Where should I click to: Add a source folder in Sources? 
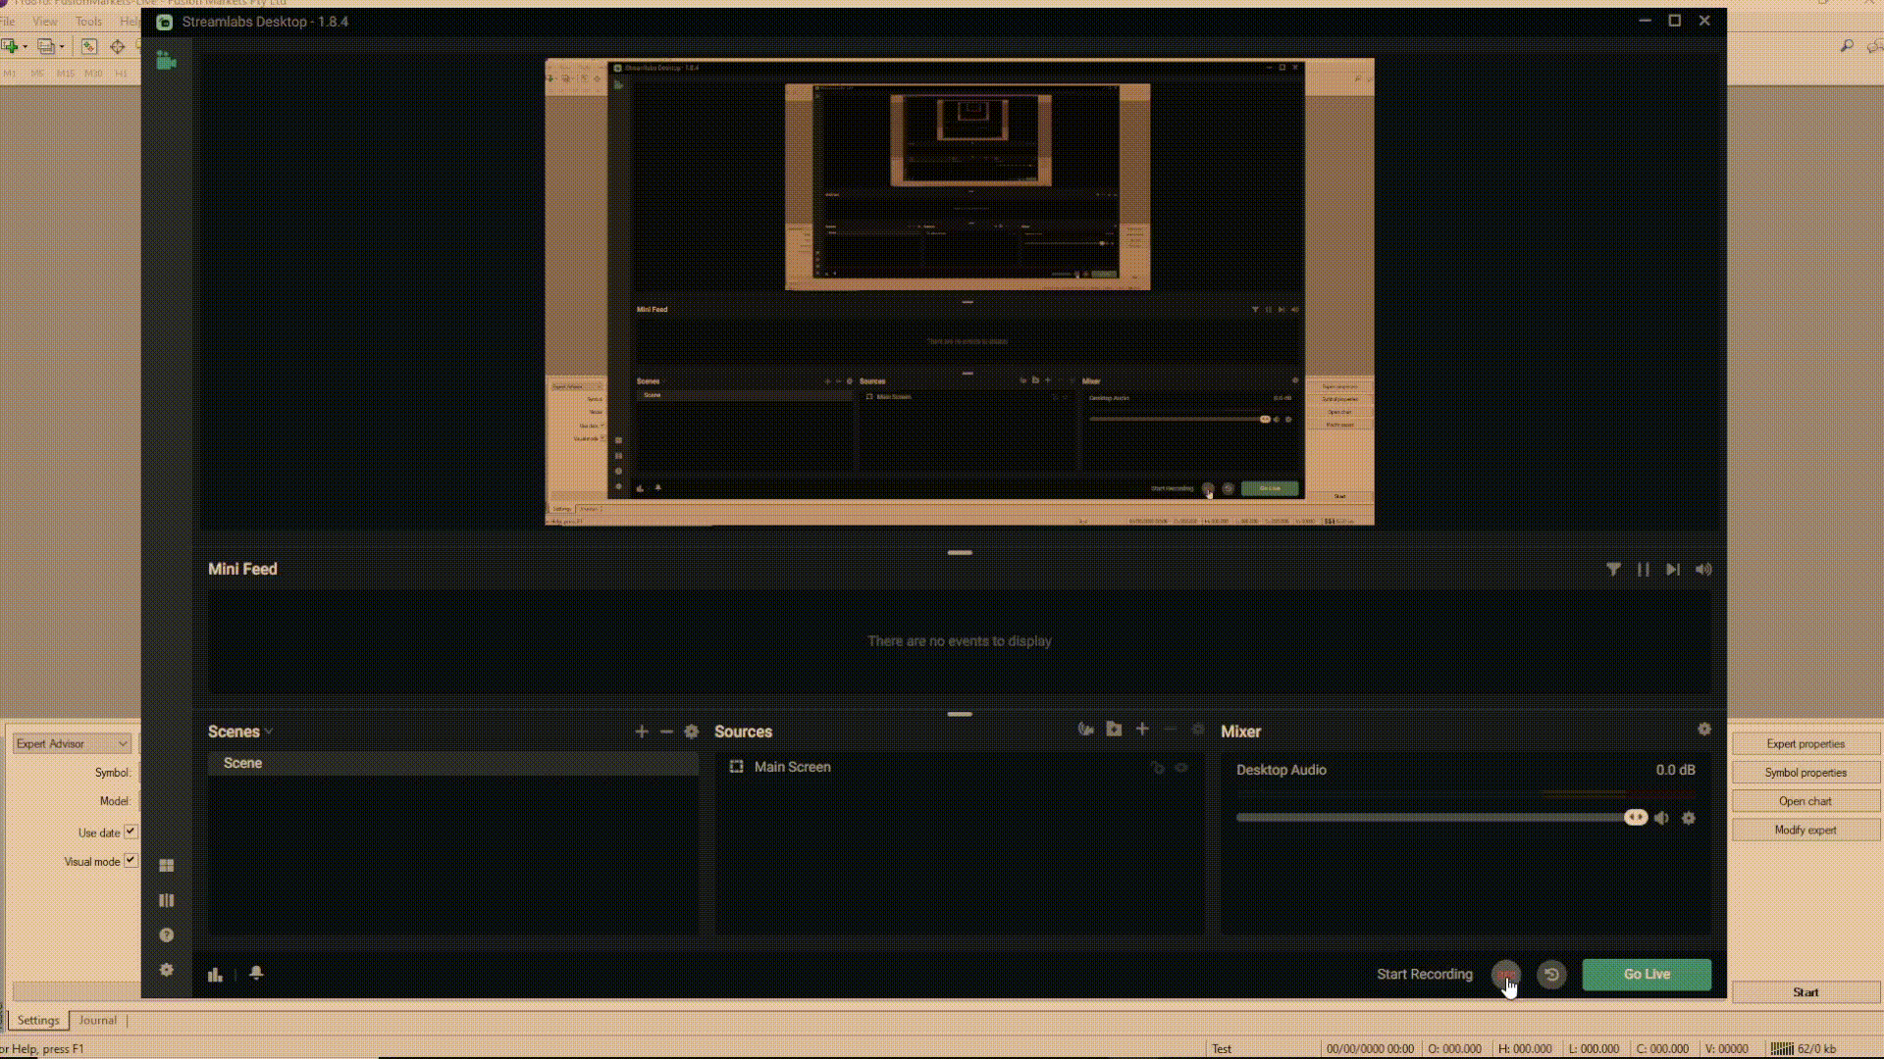pyautogui.click(x=1114, y=730)
